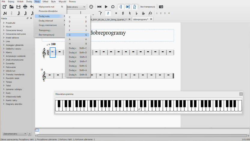
Task: Apply the flat accidental
Action: (x=136, y=13)
